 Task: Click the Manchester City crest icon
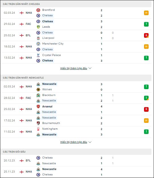(x=38, y=44)
